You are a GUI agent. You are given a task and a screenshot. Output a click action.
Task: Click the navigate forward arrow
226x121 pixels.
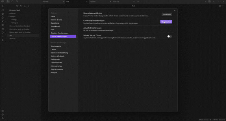(x=47, y=6)
